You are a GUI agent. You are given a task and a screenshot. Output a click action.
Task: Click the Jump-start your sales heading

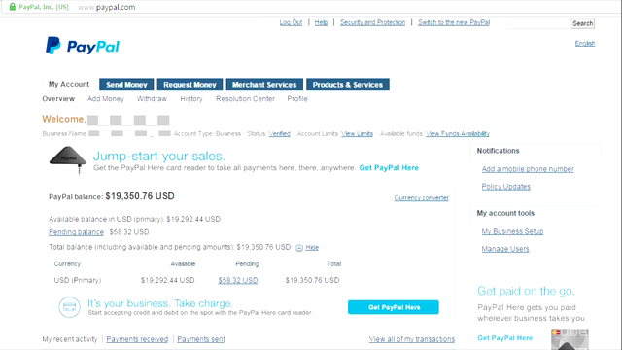(x=159, y=156)
